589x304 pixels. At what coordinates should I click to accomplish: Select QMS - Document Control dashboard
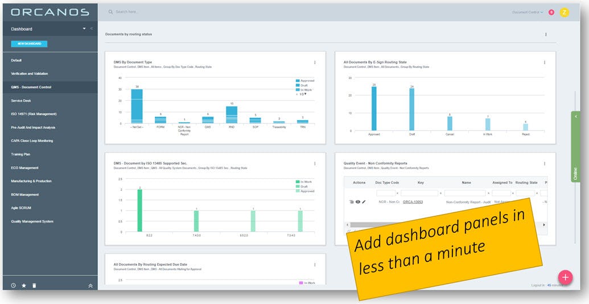click(31, 87)
